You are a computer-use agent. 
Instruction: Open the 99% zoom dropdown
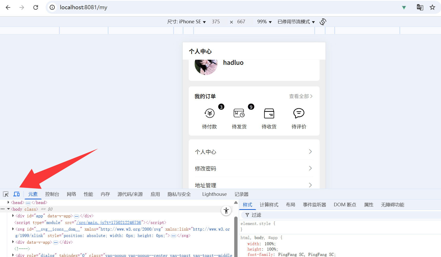(264, 22)
